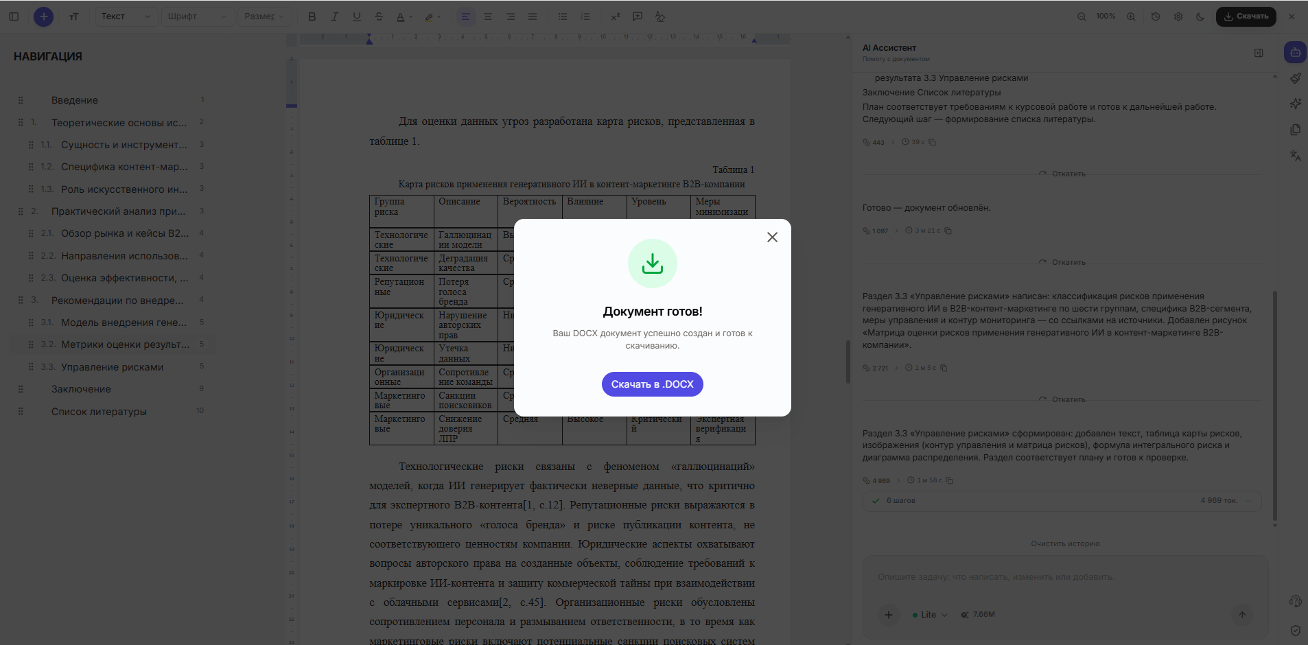
Task: Expand token details next to 1 097
Action: coord(896,231)
